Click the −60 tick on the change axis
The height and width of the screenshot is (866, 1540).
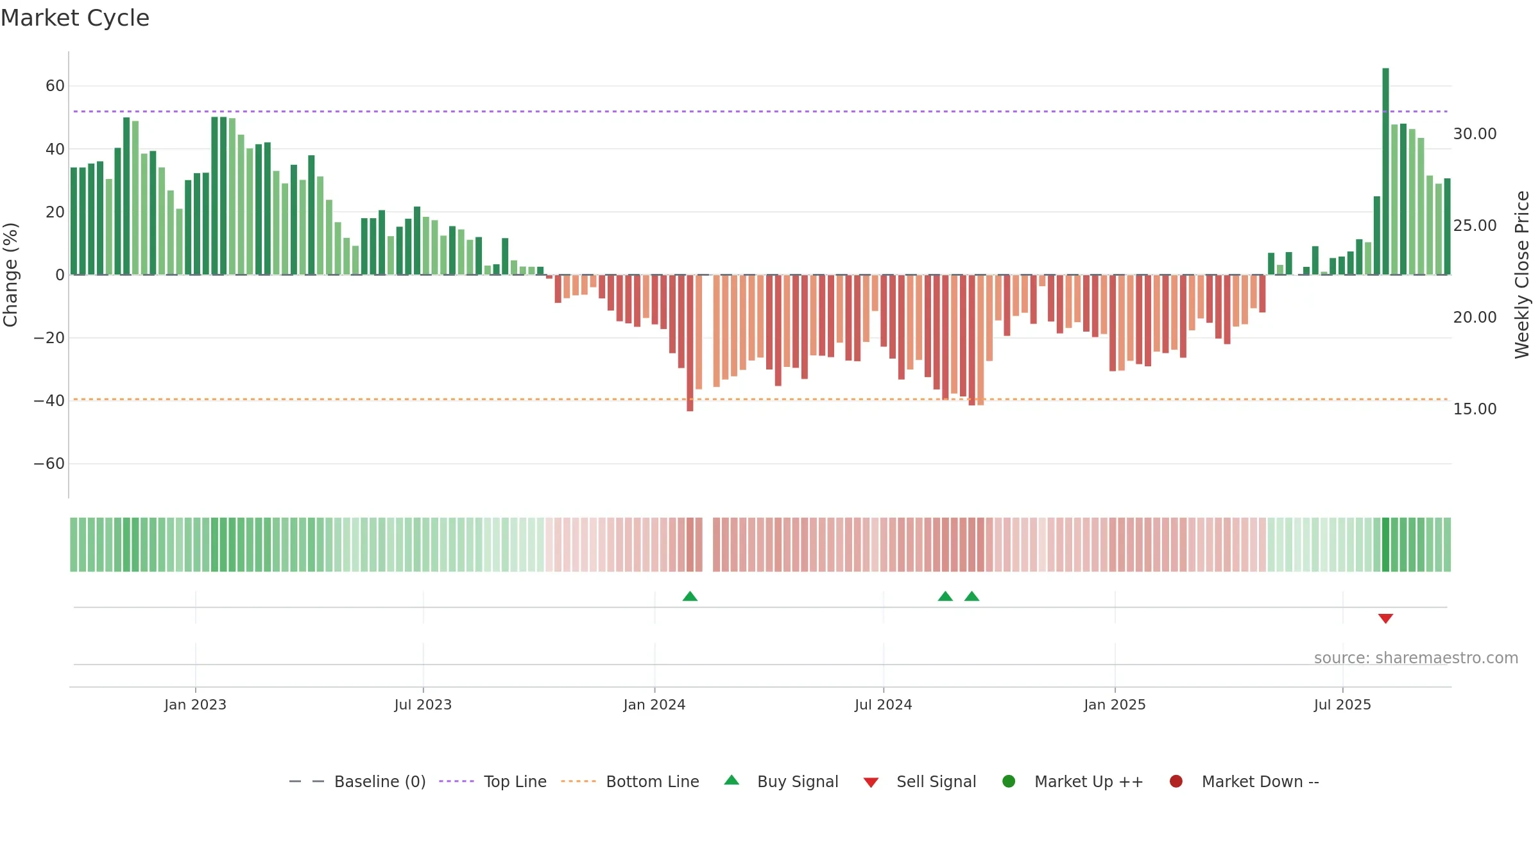[x=49, y=463]
